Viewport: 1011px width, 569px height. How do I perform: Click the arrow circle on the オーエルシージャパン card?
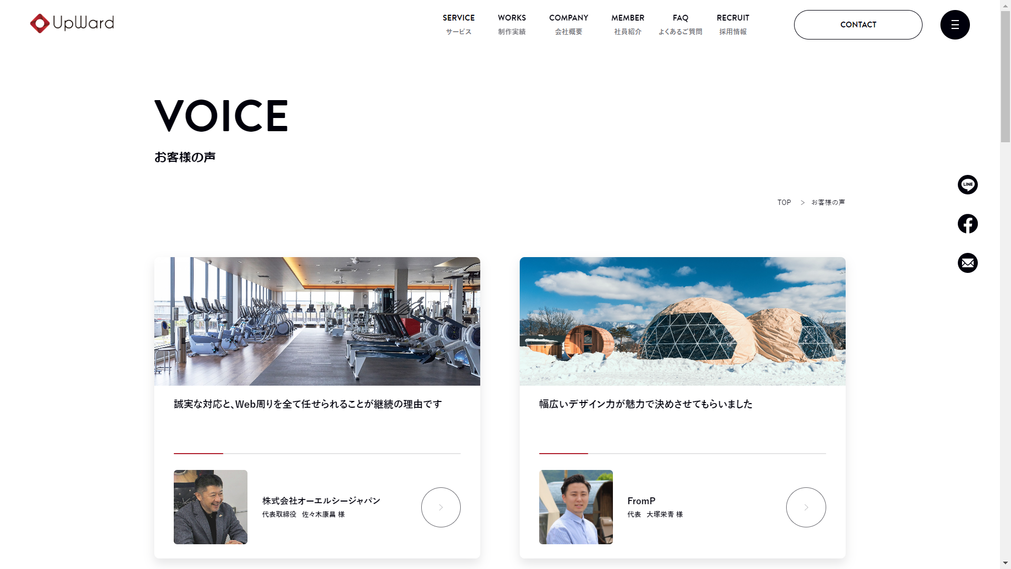tap(441, 507)
